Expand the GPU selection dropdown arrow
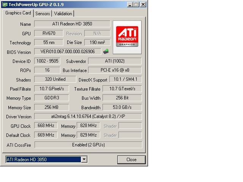 tap(84, 159)
